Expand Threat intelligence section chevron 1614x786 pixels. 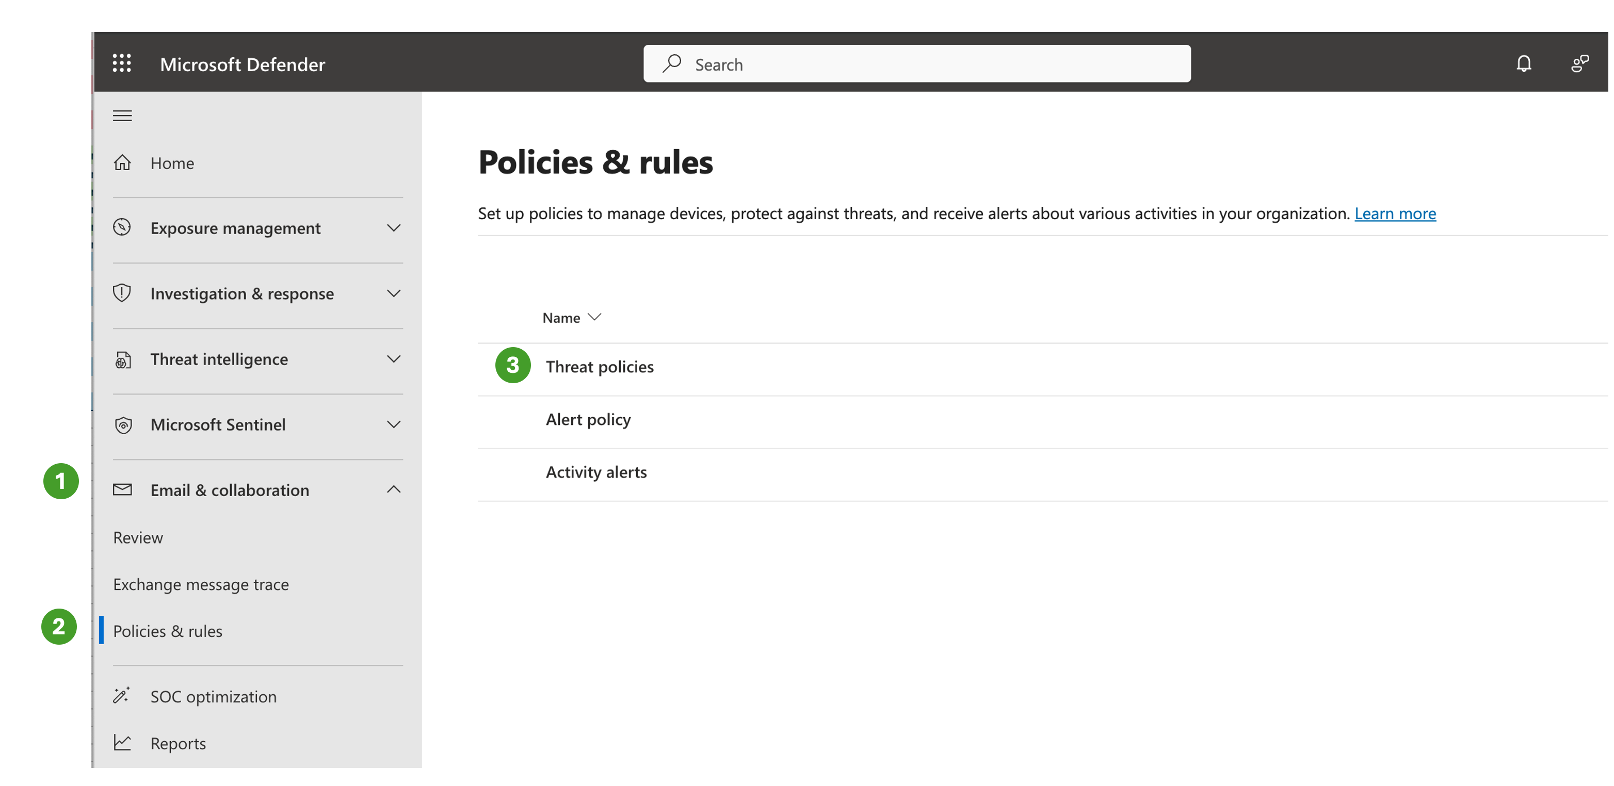click(x=394, y=359)
